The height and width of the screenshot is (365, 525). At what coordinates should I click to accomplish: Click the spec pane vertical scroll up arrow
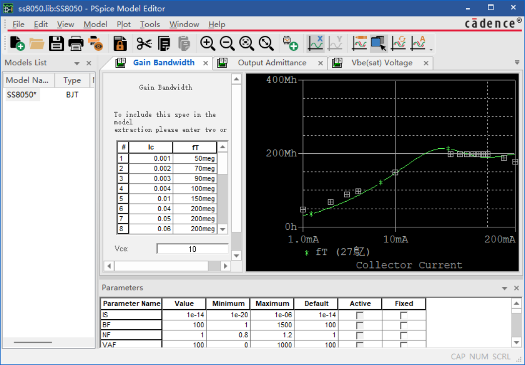(x=237, y=79)
